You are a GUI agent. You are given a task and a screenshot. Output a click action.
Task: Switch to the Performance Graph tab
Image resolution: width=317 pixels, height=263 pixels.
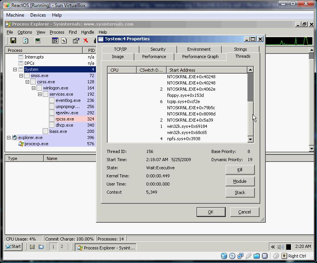200,57
